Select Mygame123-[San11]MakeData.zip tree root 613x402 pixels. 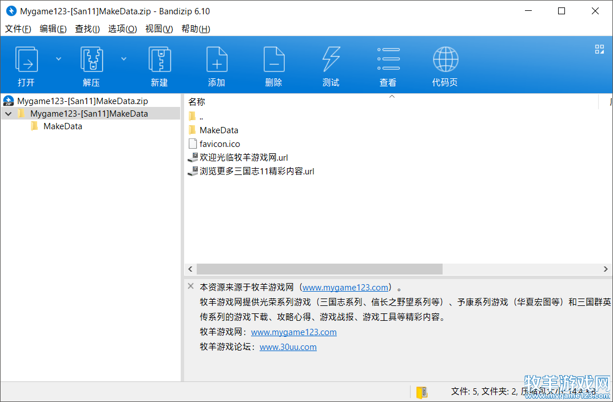[82, 101]
